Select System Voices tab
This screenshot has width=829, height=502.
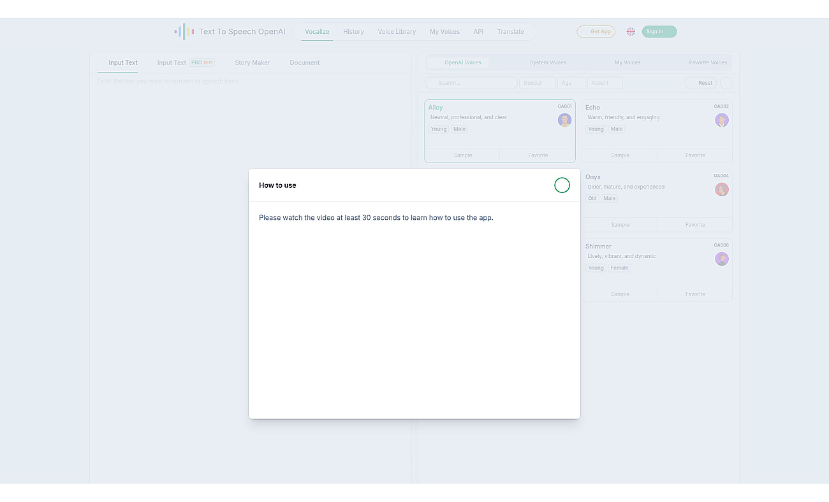(x=548, y=62)
